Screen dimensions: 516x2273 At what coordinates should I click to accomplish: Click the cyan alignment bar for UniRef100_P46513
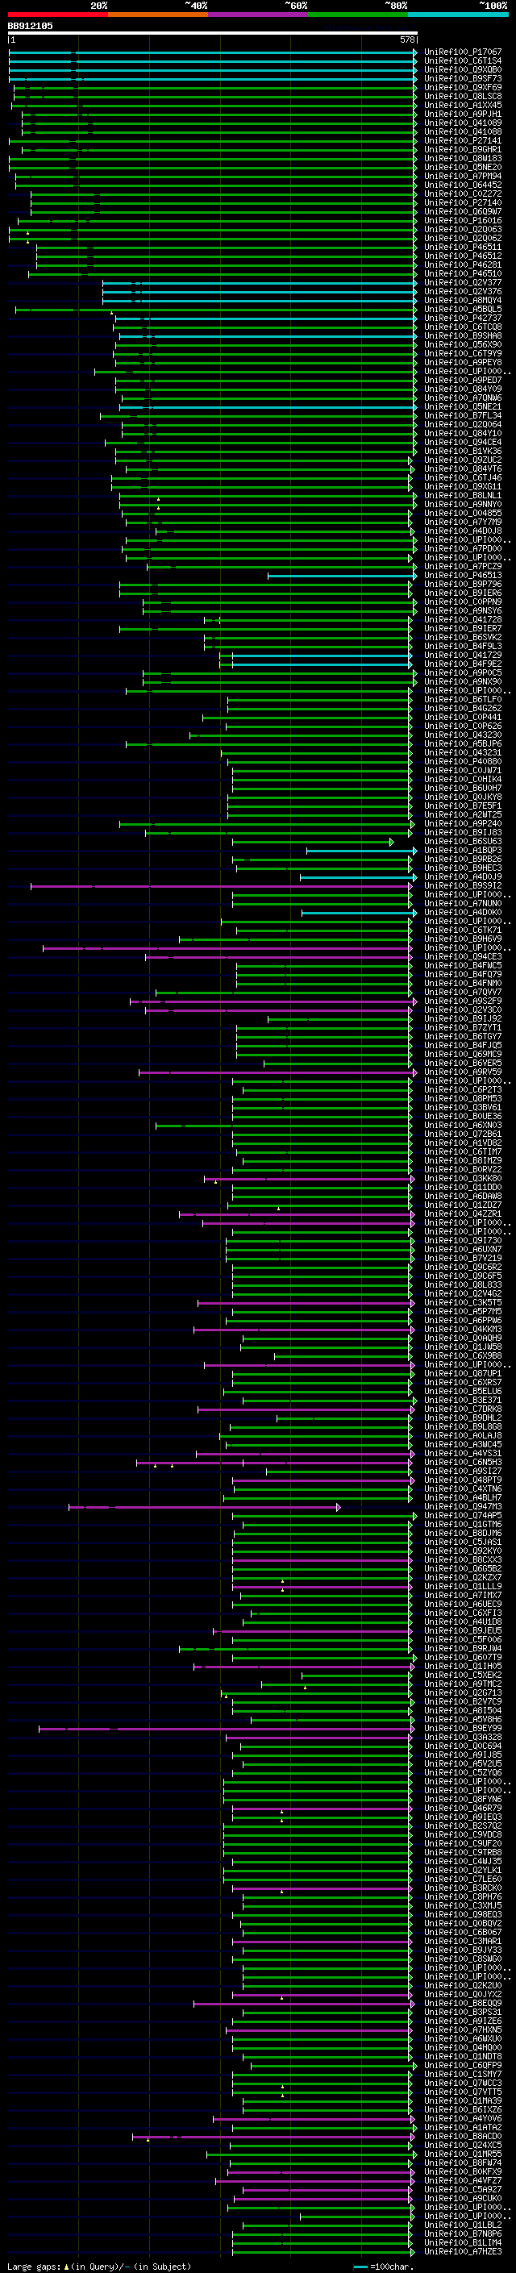[x=342, y=576]
